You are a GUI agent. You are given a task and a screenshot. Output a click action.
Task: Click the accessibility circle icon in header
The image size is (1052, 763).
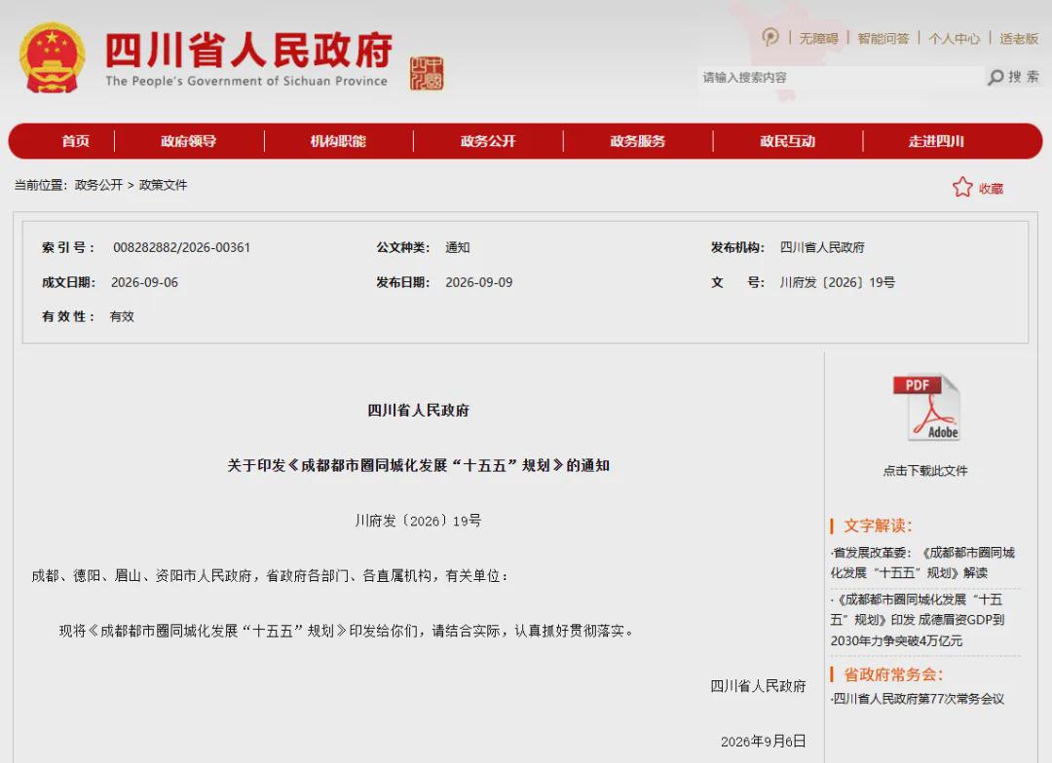(x=770, y=37)
